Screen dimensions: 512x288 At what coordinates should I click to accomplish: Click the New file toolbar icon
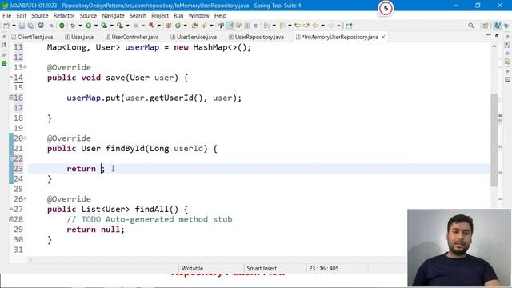coord(6,26)
